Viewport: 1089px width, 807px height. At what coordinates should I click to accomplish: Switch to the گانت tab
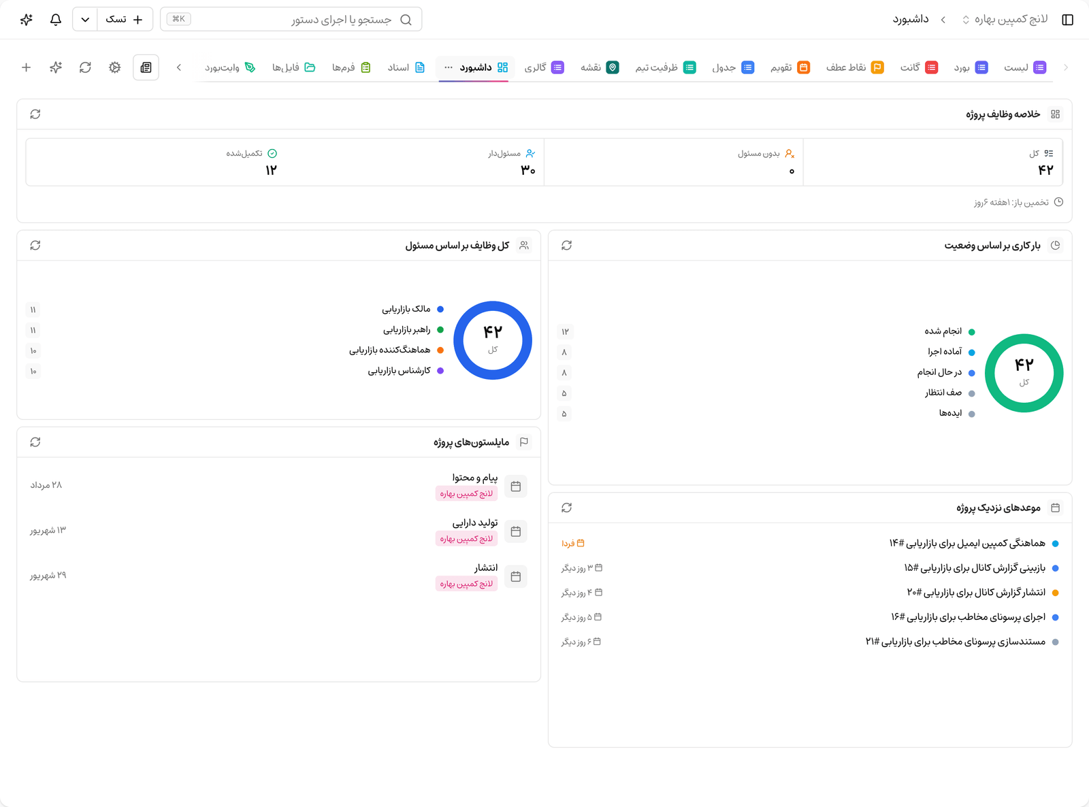click(x=919, y=67)
